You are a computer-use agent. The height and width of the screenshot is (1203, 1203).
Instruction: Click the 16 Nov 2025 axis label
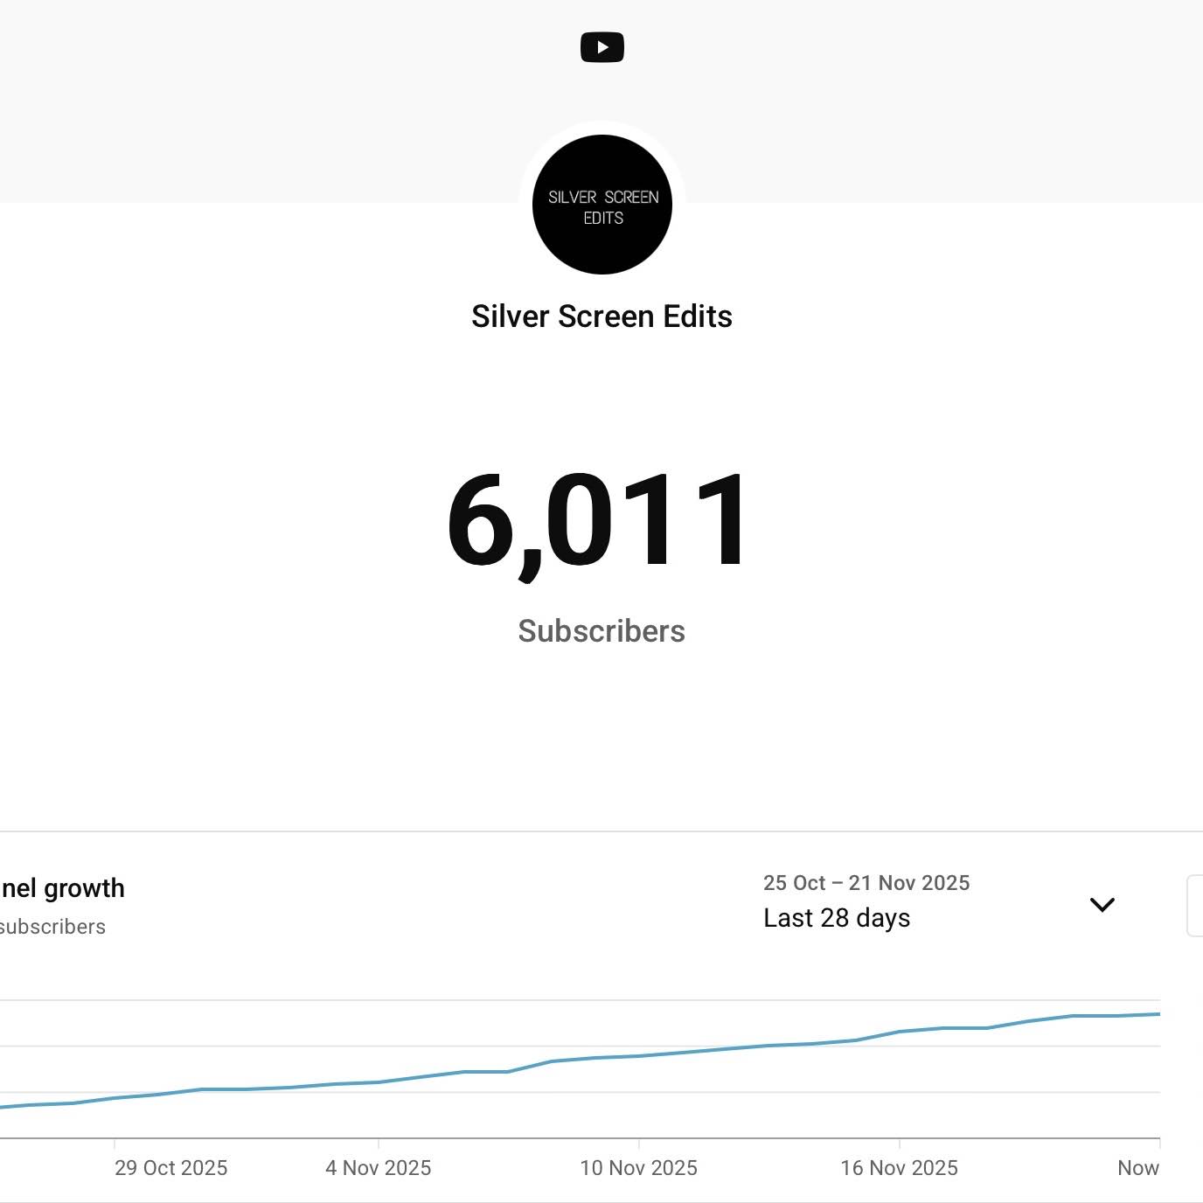click(900, 1168)
